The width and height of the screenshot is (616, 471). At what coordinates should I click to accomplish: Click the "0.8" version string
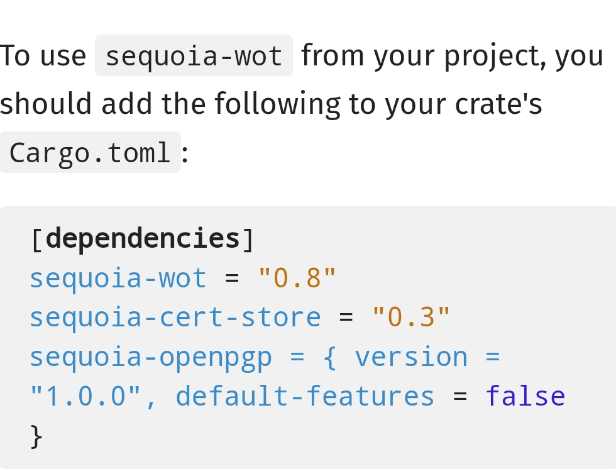297,278
